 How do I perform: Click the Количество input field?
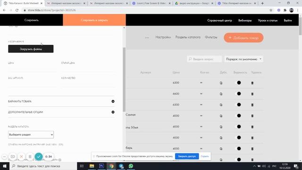point(88,84)
